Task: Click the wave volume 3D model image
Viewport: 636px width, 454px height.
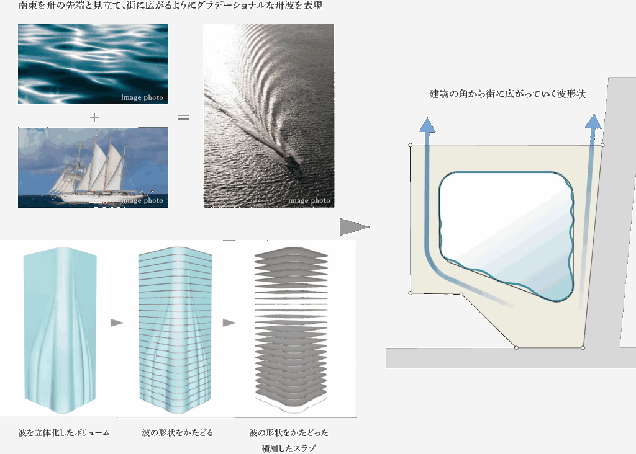Action: pyautogui.click(x=60, y=331)
